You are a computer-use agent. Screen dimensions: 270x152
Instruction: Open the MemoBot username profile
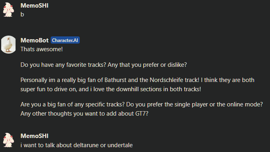tap(35, 40)
